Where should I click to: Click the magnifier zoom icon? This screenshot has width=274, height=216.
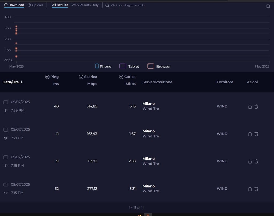(x=107, y=5)
